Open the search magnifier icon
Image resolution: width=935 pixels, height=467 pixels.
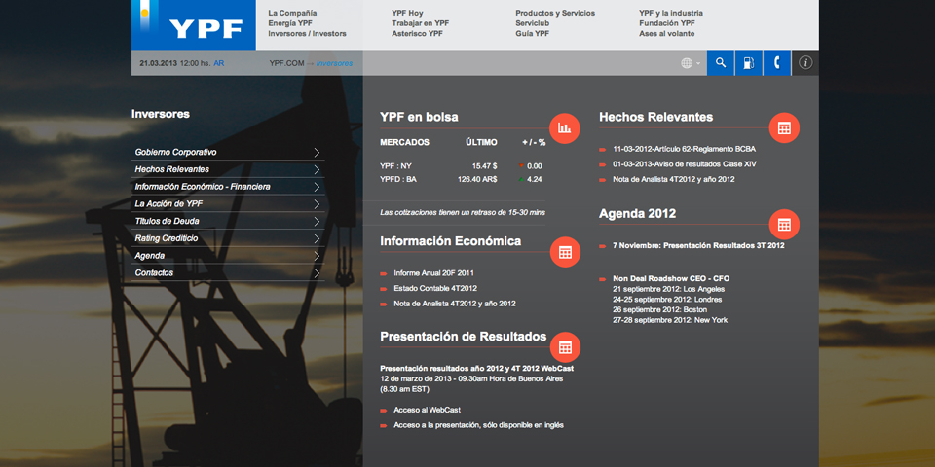coord(721,62)
